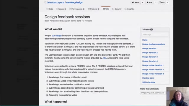Open the Projects tab
This screenshot has width=189, height=106.
93,9
